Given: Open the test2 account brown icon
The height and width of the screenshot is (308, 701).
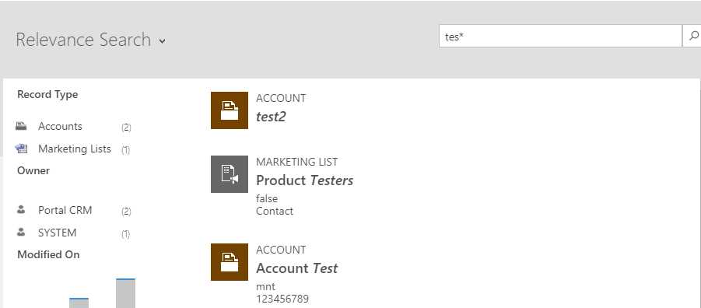Looking at the screenshot, I should pos(230,110).
